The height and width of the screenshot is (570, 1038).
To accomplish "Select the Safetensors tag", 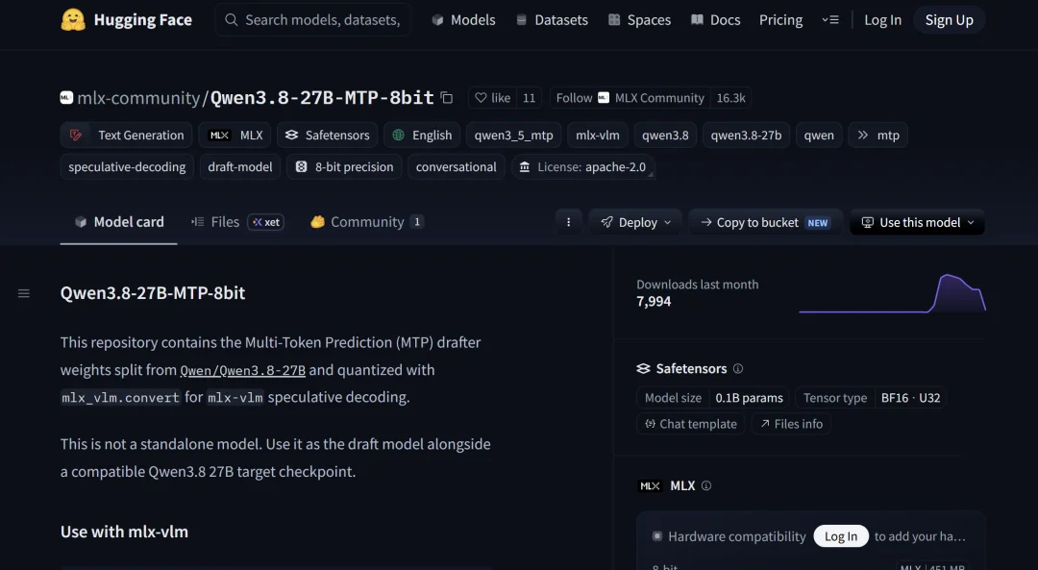I will [327, 136].
